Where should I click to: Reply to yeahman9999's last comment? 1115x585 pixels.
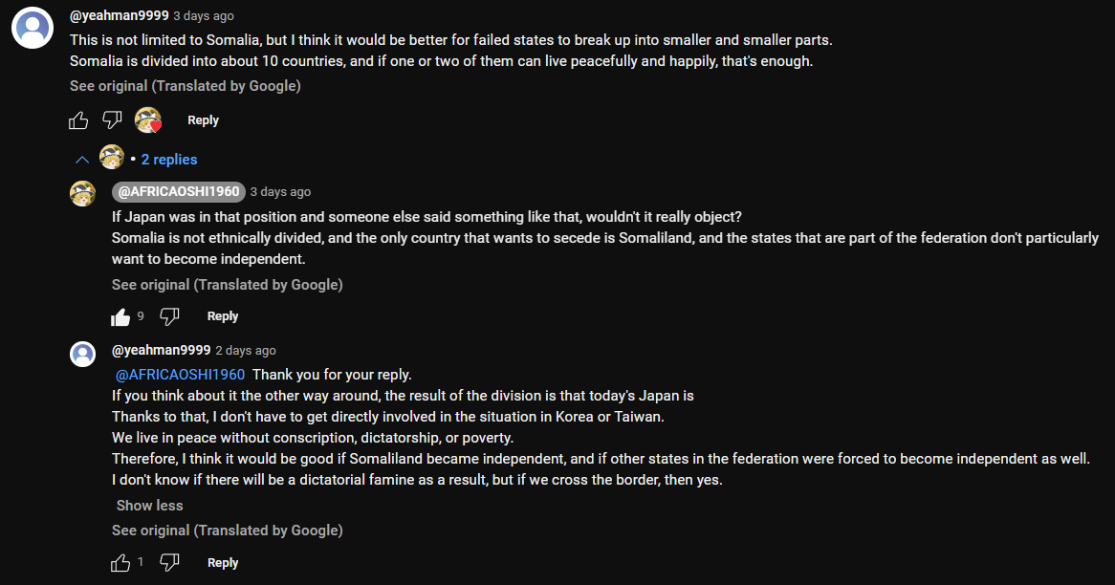coord(223,563)
